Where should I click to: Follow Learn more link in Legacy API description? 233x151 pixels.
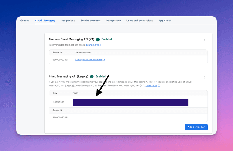(x=151, y=85)
